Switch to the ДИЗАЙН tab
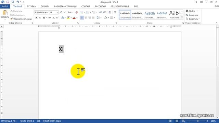The image size is (219, 123). click(45, 6)
